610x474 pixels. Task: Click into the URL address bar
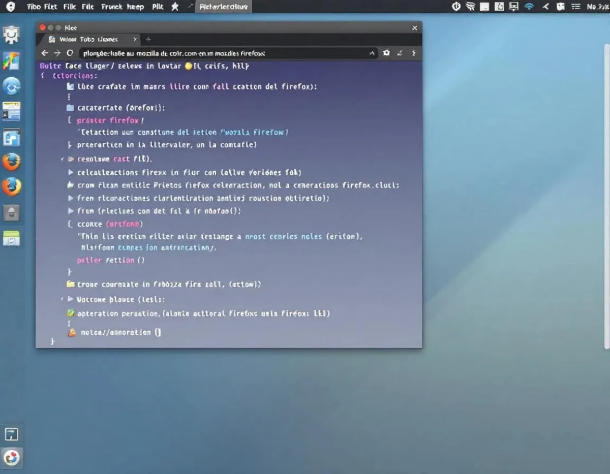(229, 53)
